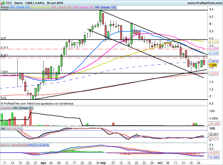The image size is (223, 165).
Task: Select the MM (Simple 30) label
Action: point(84,7)
